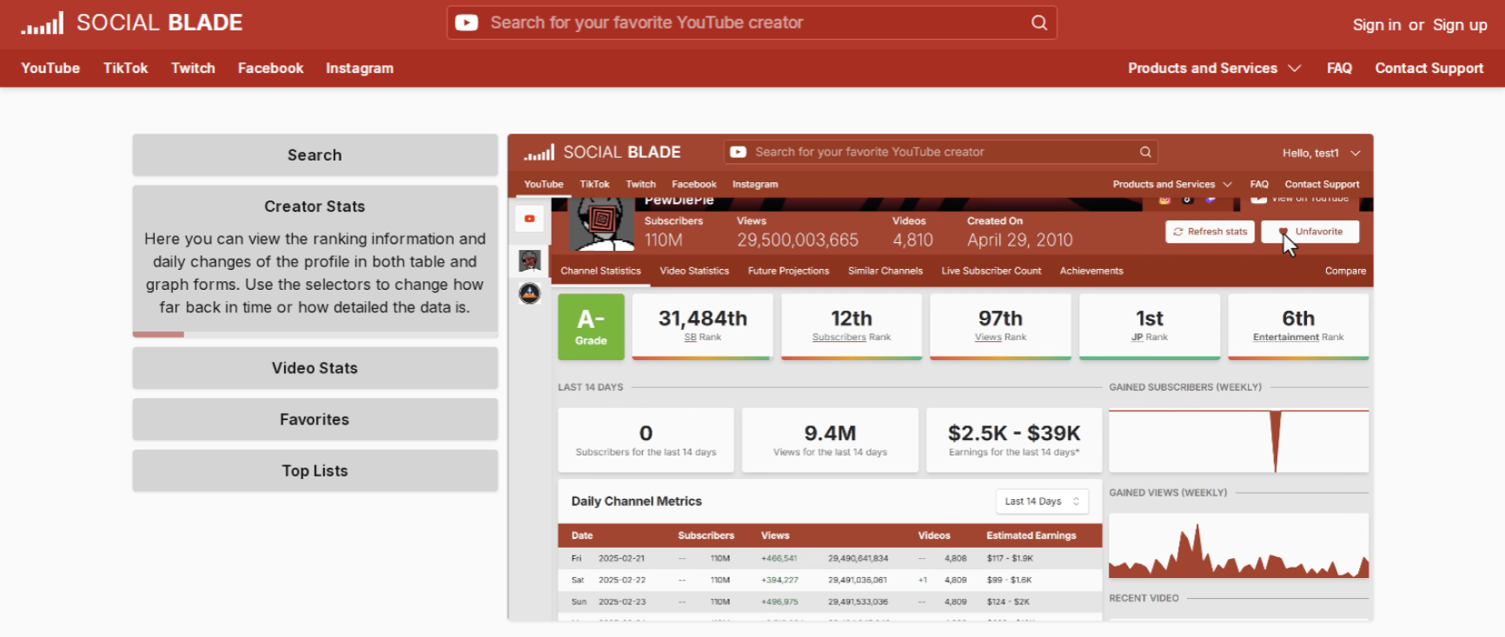Image resolution: width=1505 pixels, height=637 pixels.
Task: Click the Gained Views weekly chart
Action: 1239,546
